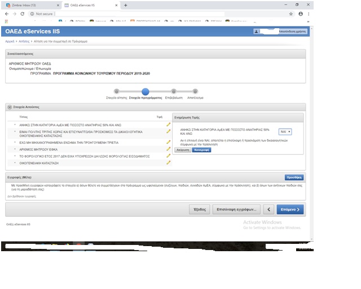The image size is (361, 289).
Task: Bookmark this page with the star icon
Action: click(290, 13)
